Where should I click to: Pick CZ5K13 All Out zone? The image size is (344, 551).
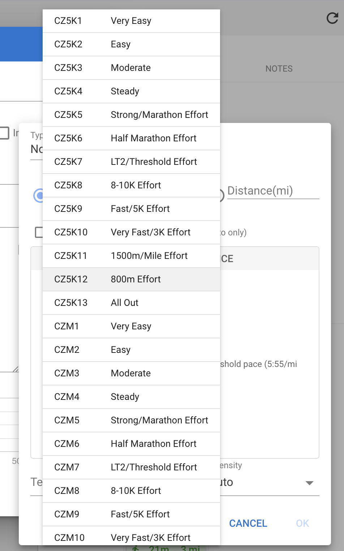pos(131,303)
